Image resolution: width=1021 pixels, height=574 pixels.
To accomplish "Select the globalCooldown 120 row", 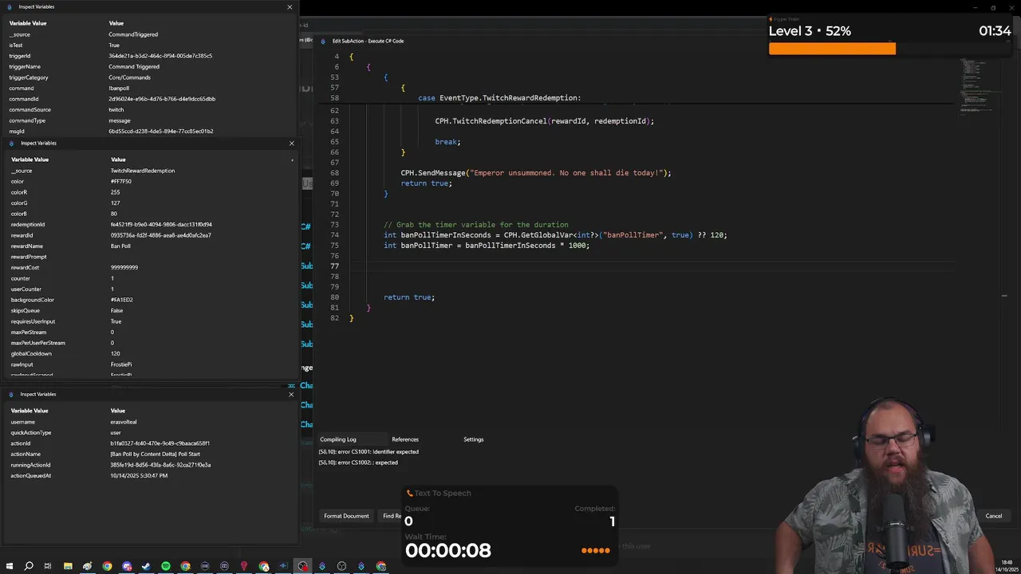I will click(x=149, y=354).
